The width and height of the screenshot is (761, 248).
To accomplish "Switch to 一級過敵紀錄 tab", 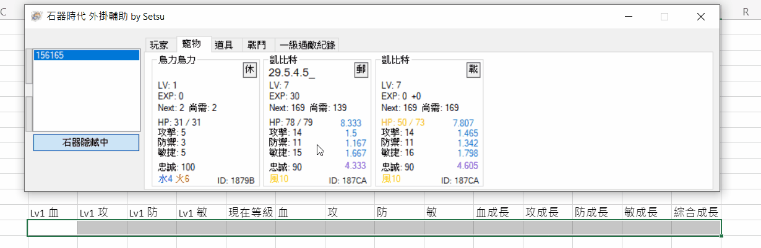I will (x=307, y=45).
